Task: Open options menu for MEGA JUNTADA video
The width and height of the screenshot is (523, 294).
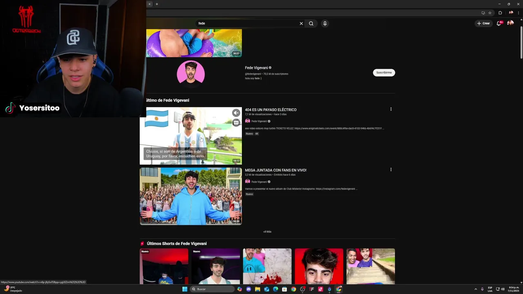Action: [x=391, y=169]
